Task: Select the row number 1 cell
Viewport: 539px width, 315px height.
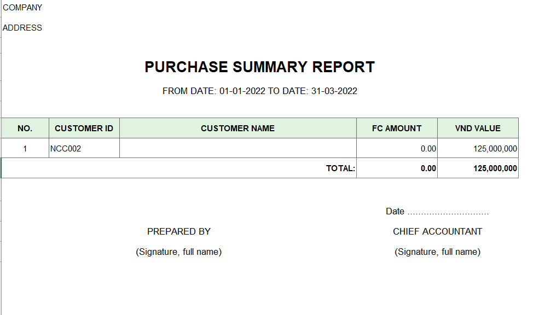Action: pyautogui.click(x=25, y=148)
